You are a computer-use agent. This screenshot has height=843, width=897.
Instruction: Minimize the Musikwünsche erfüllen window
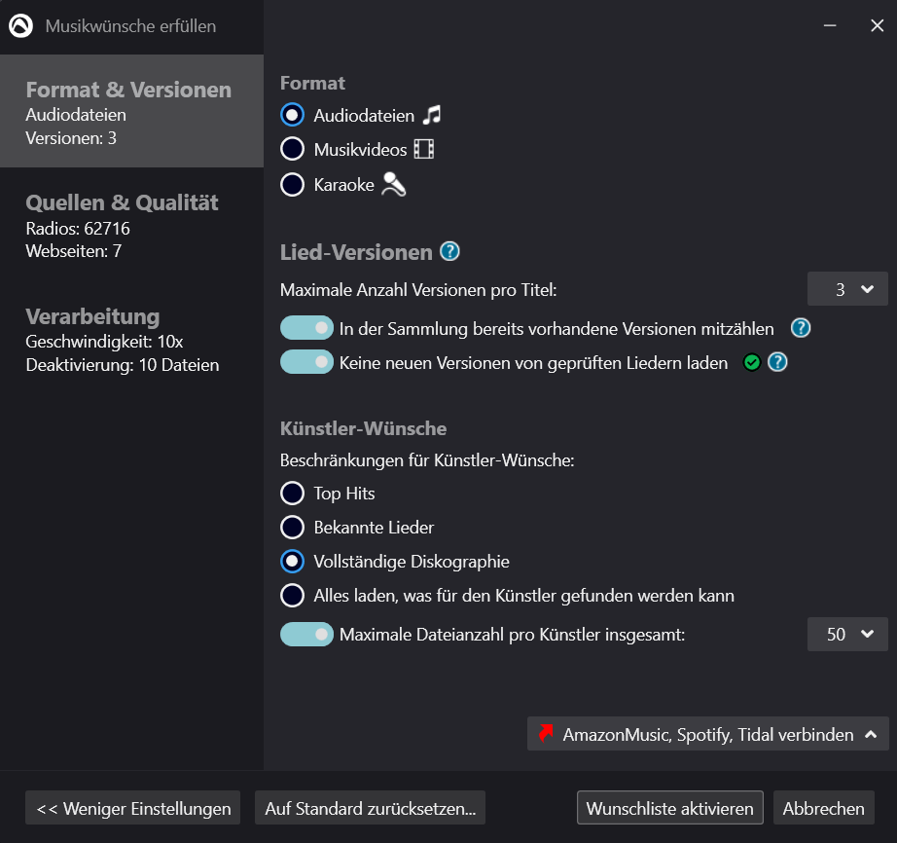(830, 25)
